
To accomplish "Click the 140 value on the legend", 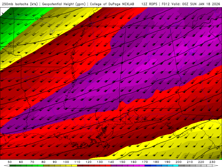I will [111, 162].
